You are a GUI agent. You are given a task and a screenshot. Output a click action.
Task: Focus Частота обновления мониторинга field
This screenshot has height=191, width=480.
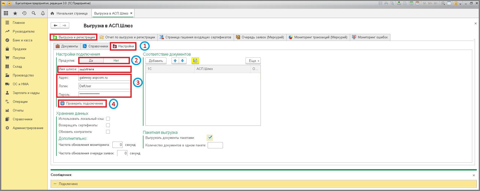click(117, 145)
